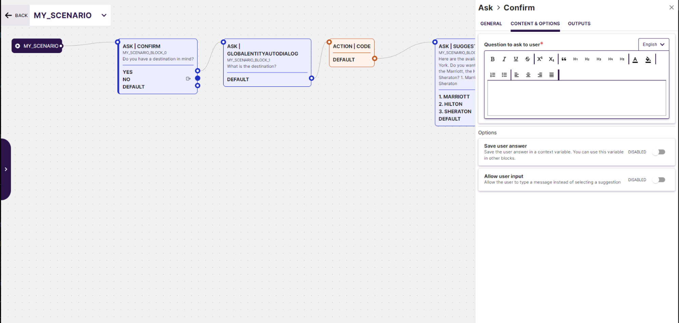This screenshot has height=323, width=679.
Task: Switch to the GENERAL tab
Action: pos(491,23)
